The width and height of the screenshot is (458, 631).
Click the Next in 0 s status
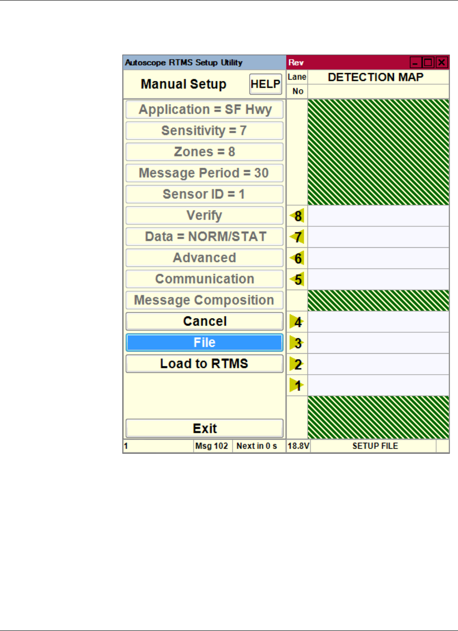click(257, 446)
